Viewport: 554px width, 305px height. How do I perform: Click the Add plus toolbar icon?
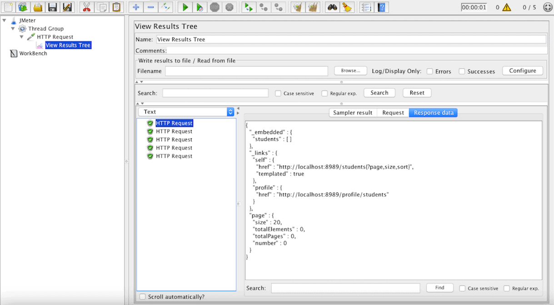tap(135, 7)
